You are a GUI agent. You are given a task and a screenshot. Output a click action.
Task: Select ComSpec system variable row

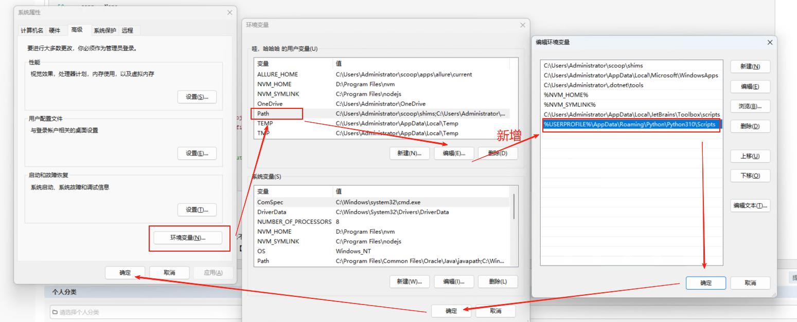(x=382, y=202)
